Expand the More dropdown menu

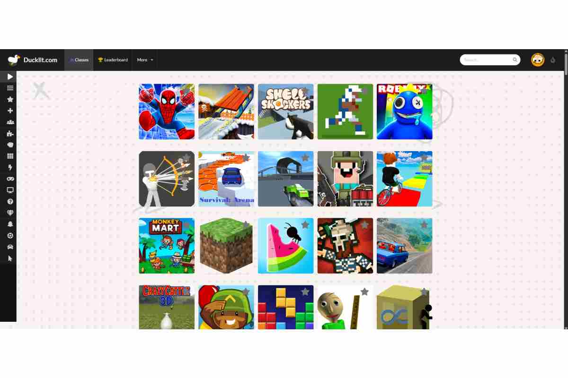coord(145,60)
